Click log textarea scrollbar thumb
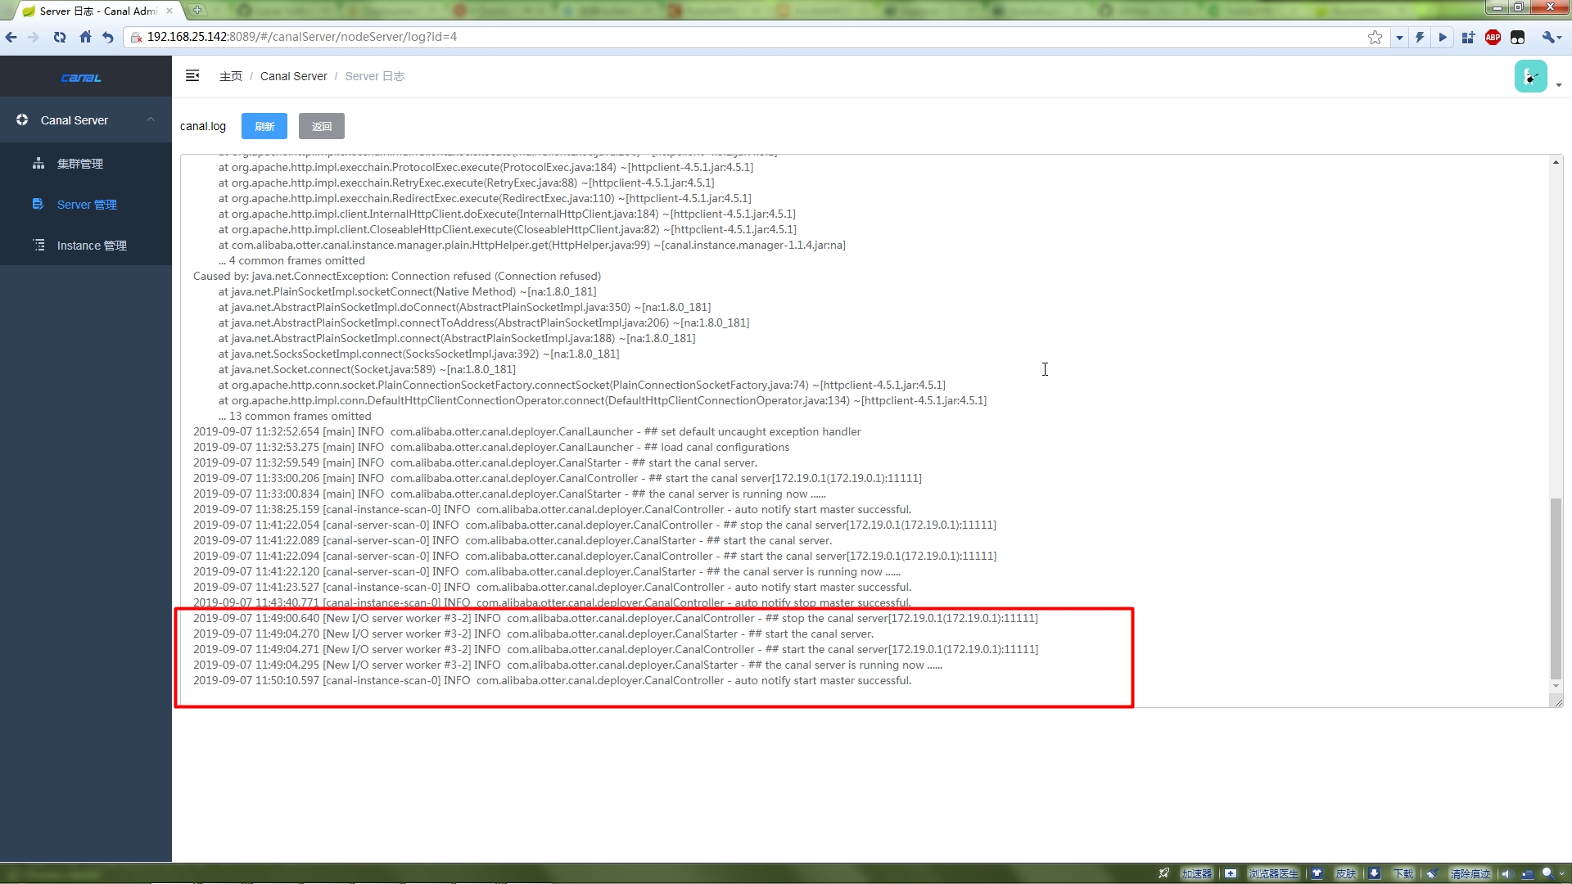This screenshot has height=884, width=1572. tap(1556, 588)
